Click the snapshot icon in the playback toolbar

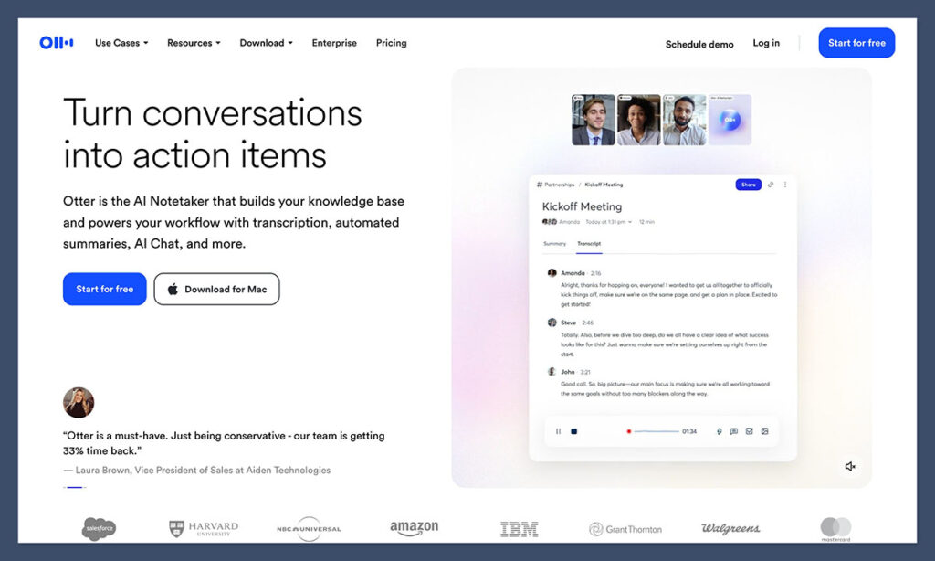coord(764,429)
